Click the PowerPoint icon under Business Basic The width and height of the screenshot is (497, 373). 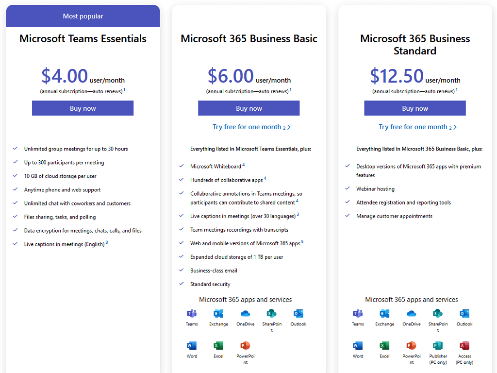[x=245, y=345]
